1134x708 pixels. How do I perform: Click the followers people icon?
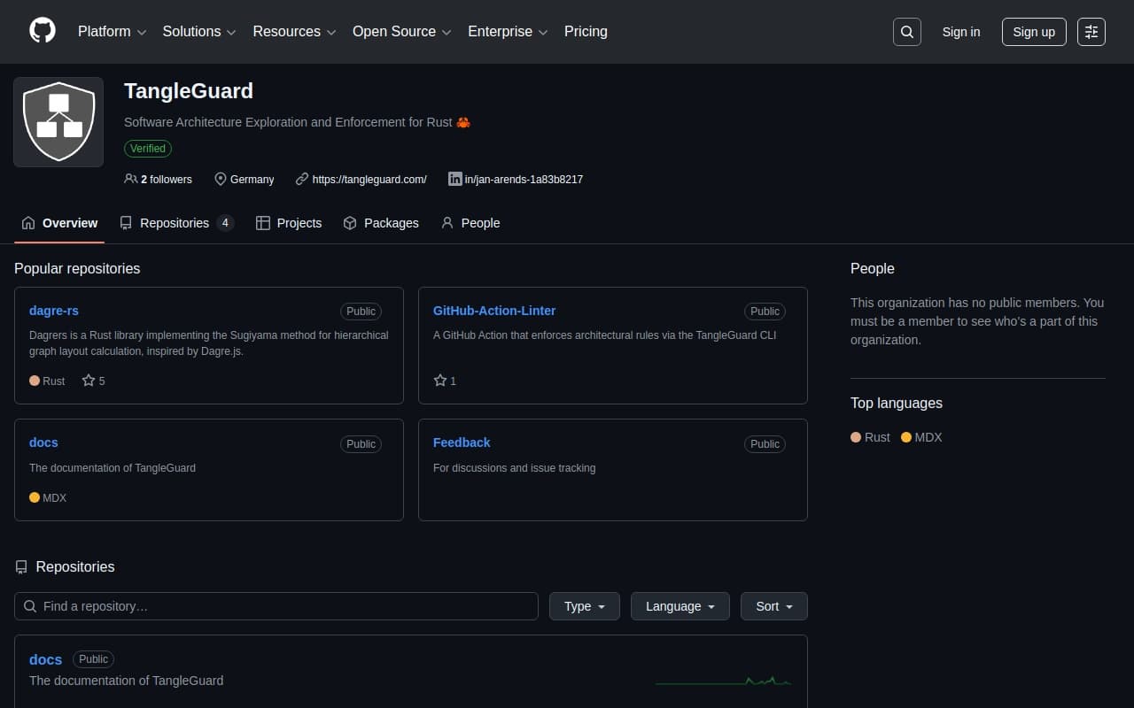click(130, 179)
